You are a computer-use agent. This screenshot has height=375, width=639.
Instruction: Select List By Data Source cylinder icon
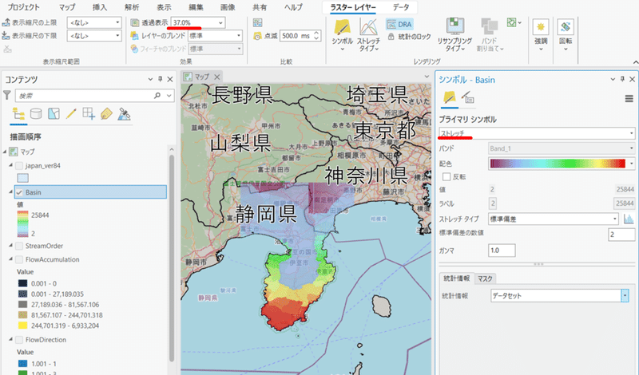(x=36, y=113)
